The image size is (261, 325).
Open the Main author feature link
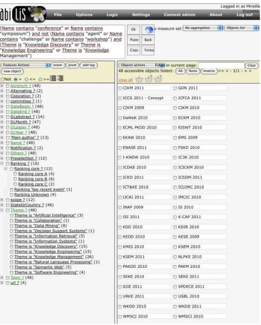[x=25, y=137]
